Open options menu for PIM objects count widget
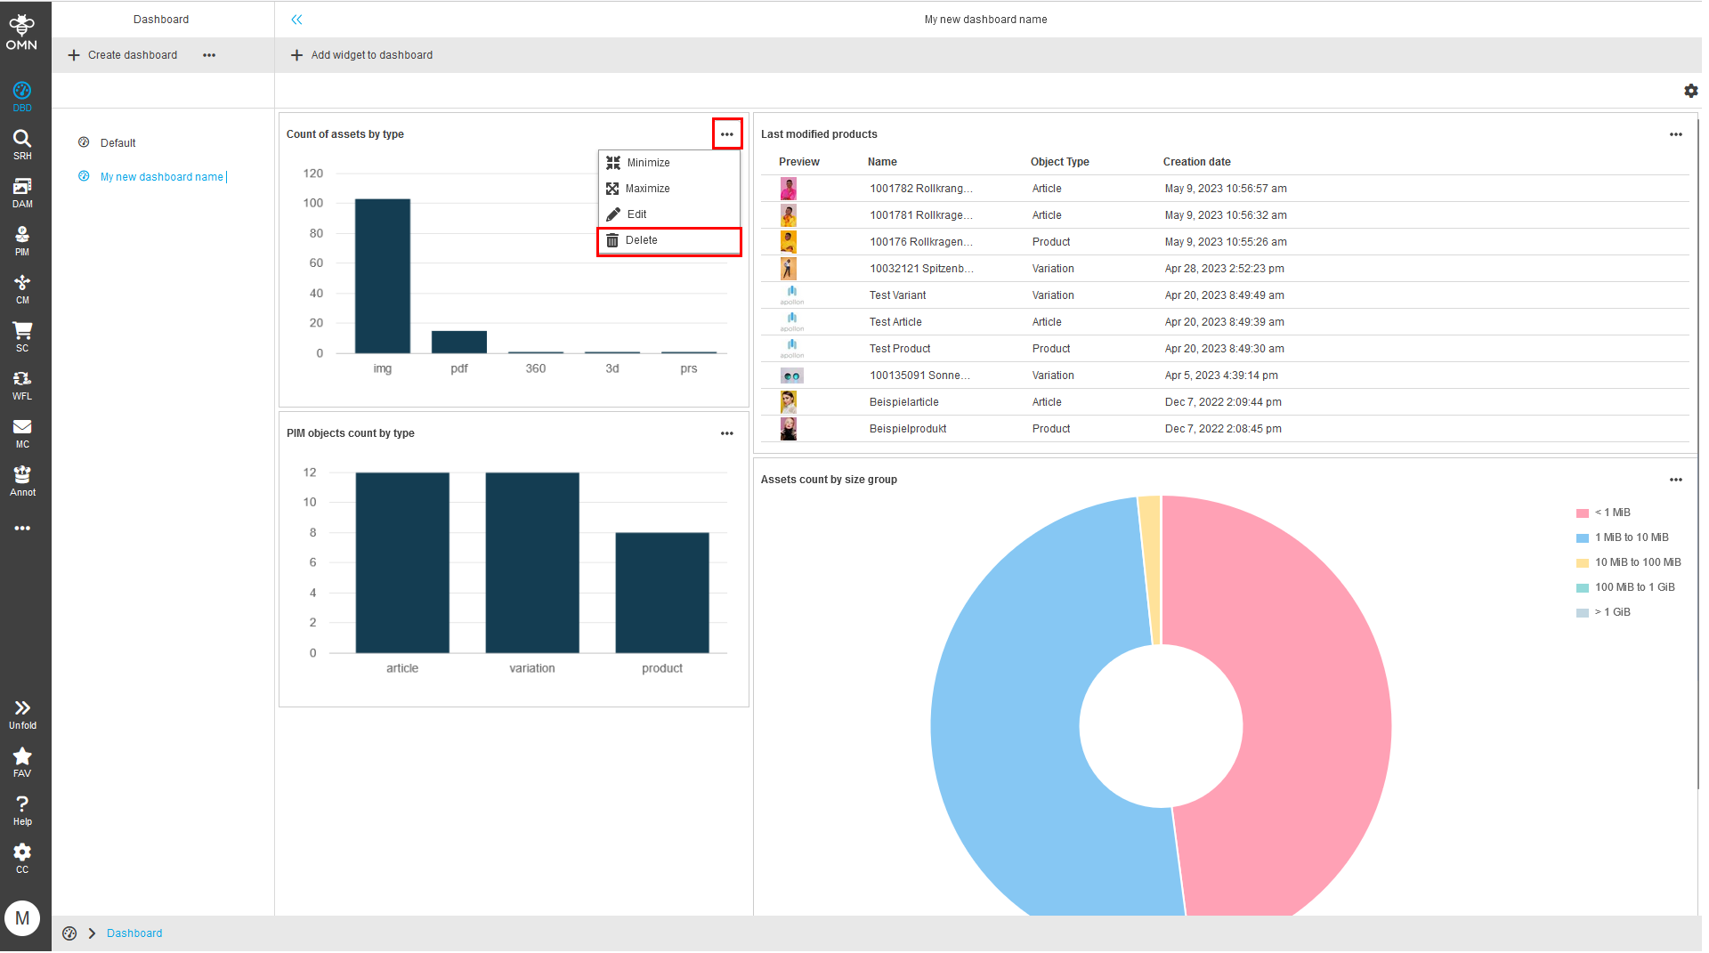Viewport: 1709px width, 953px height. [726, 433]
